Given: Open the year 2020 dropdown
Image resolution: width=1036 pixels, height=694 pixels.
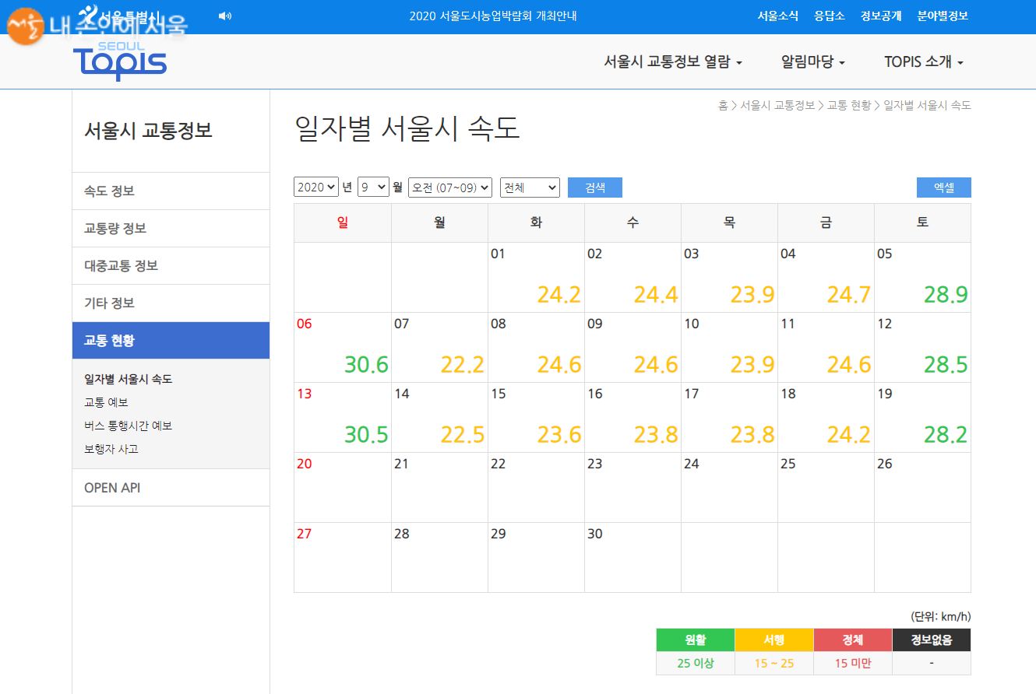Looking at the screenshot, I should [316, 188].
